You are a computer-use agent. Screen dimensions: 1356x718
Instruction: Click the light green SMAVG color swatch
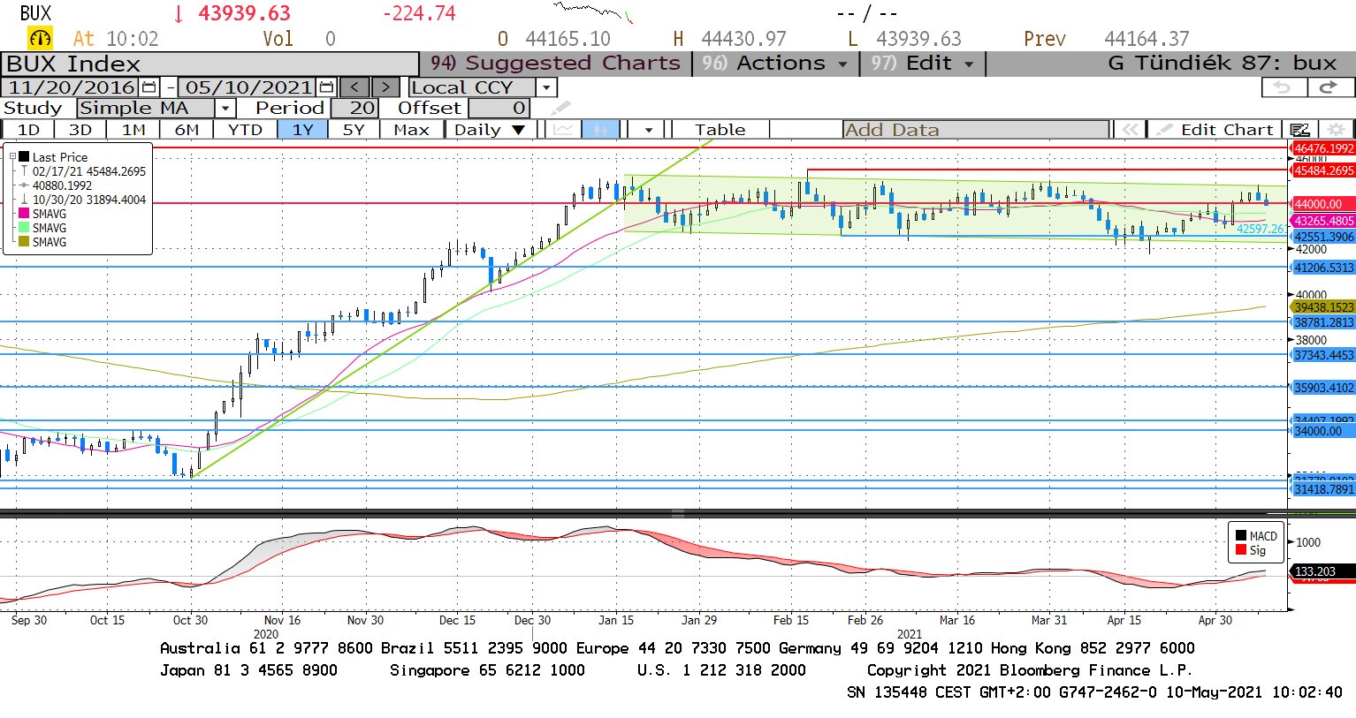(x=24, y=228)
